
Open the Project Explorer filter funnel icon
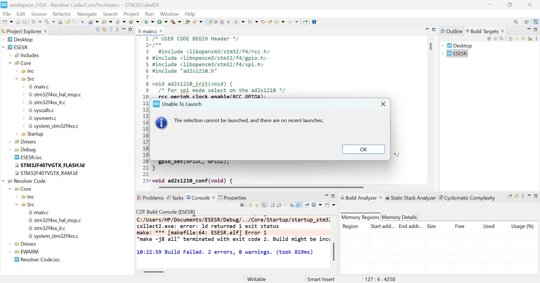coord(110,30)
